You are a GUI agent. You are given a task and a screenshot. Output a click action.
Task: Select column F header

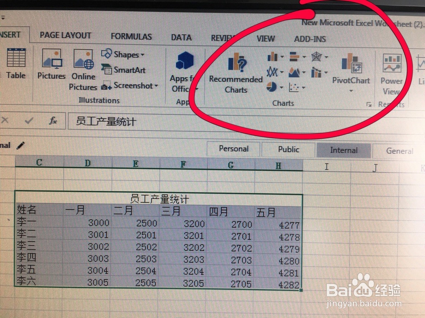click(184, 165)
